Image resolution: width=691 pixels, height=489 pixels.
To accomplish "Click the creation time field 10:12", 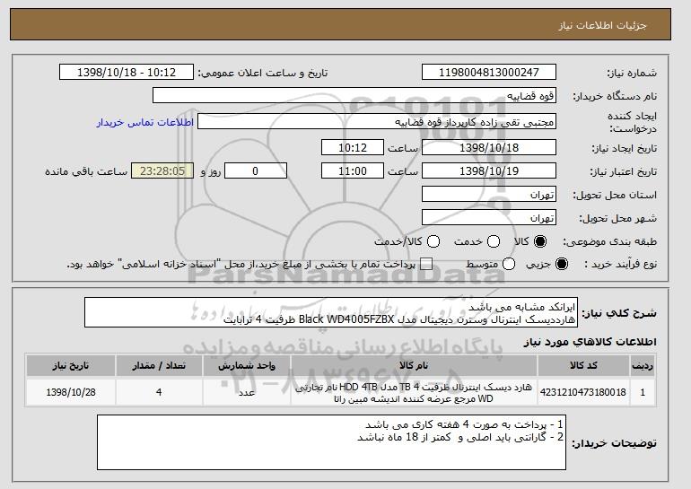I will 353,147.
